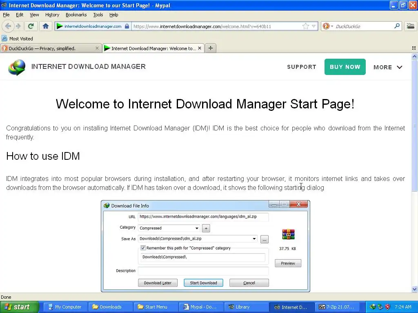This screenshot has width=418, height=313.
Task: Click the Download File Info screenshot image
Action: 205,246
